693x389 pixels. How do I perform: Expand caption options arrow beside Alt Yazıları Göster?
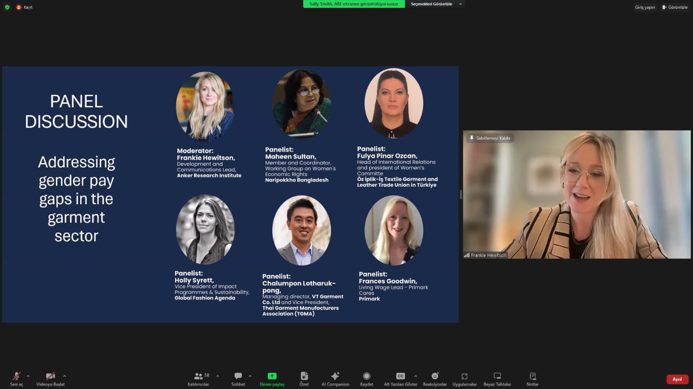pyautogui.click(x=416, y=376)
